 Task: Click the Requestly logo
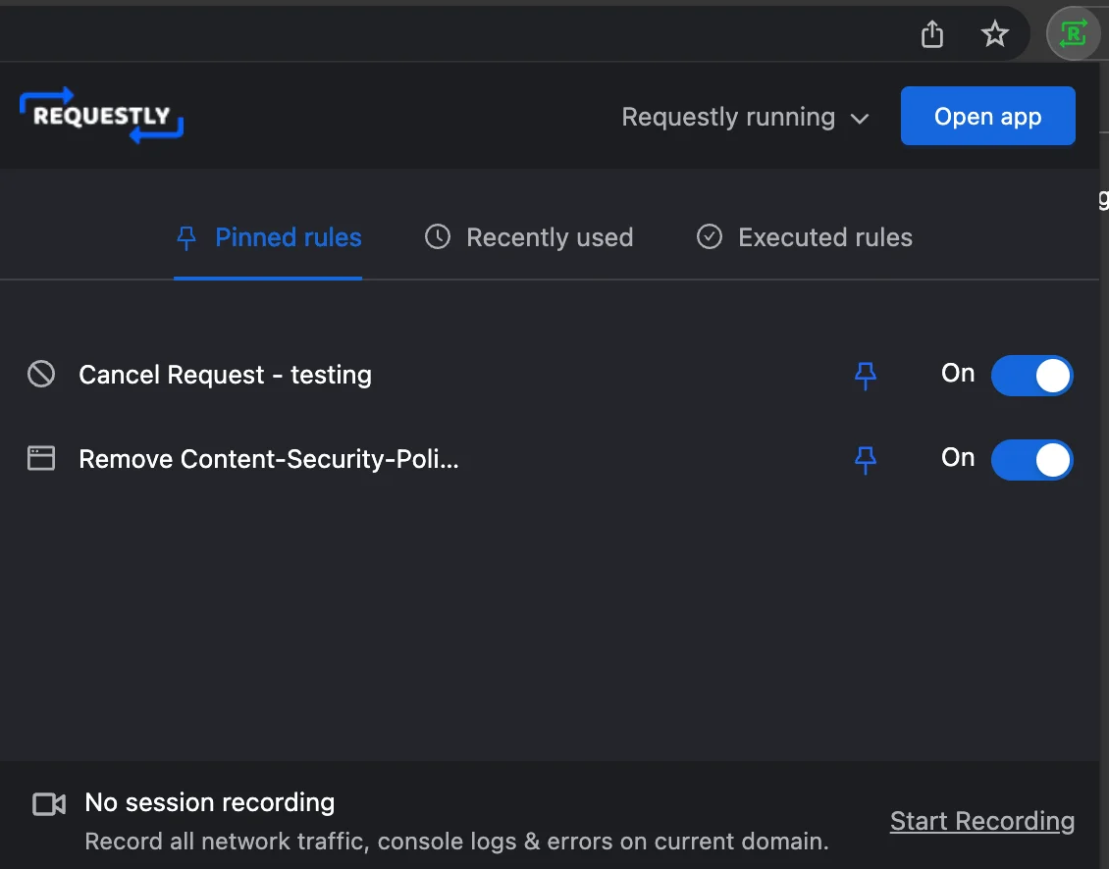[x=101, y=116]
